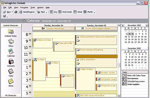The image size is (150, 98).
Task: Open the Help menu
Action: click(47, 8)
